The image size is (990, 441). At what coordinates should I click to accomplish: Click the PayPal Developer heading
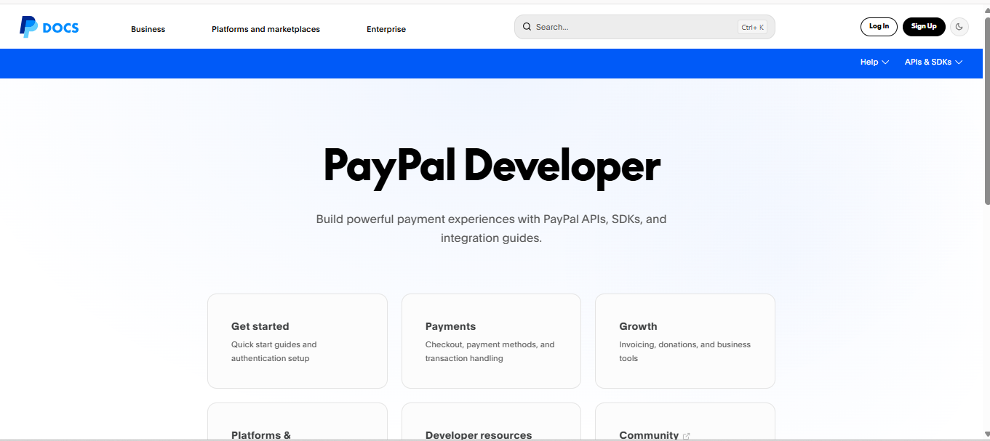(x=492, y=166)
